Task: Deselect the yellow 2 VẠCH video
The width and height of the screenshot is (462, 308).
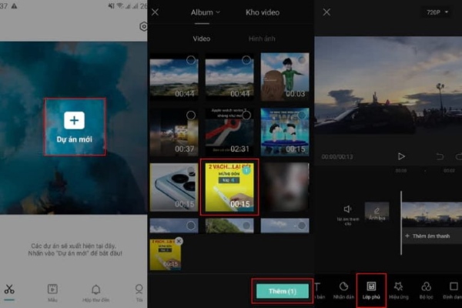Action: (246, 170)
